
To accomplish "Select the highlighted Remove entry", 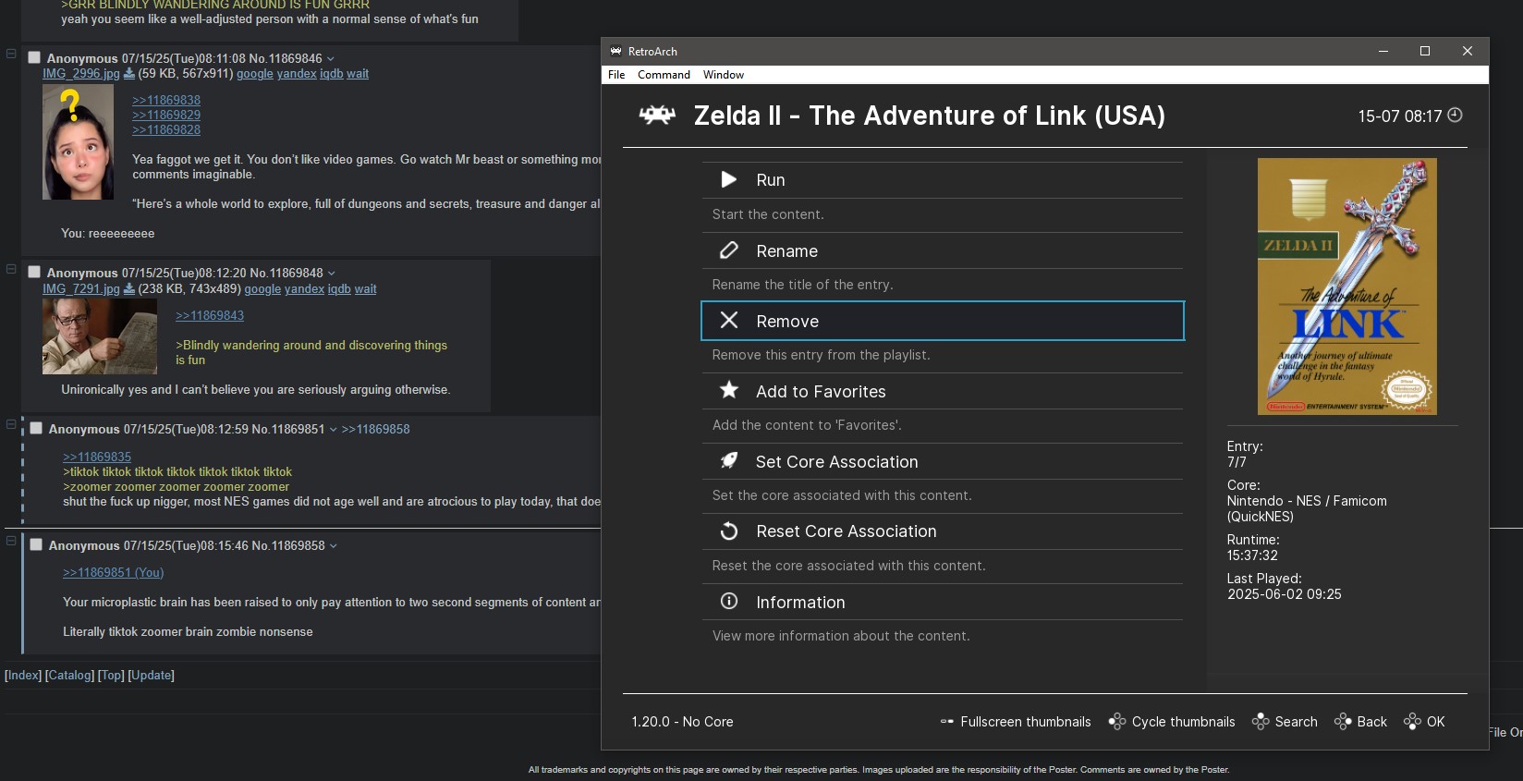I will pos(943,321).
